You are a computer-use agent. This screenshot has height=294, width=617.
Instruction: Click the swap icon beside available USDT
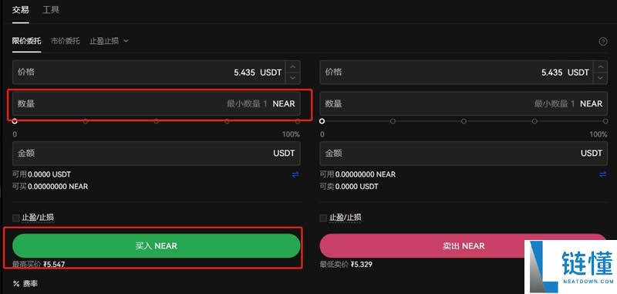(x=295, y=174)
